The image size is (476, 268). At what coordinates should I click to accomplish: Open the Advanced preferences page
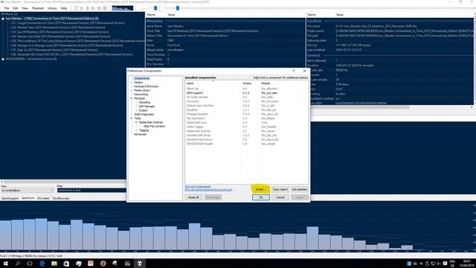coord(141,134)
